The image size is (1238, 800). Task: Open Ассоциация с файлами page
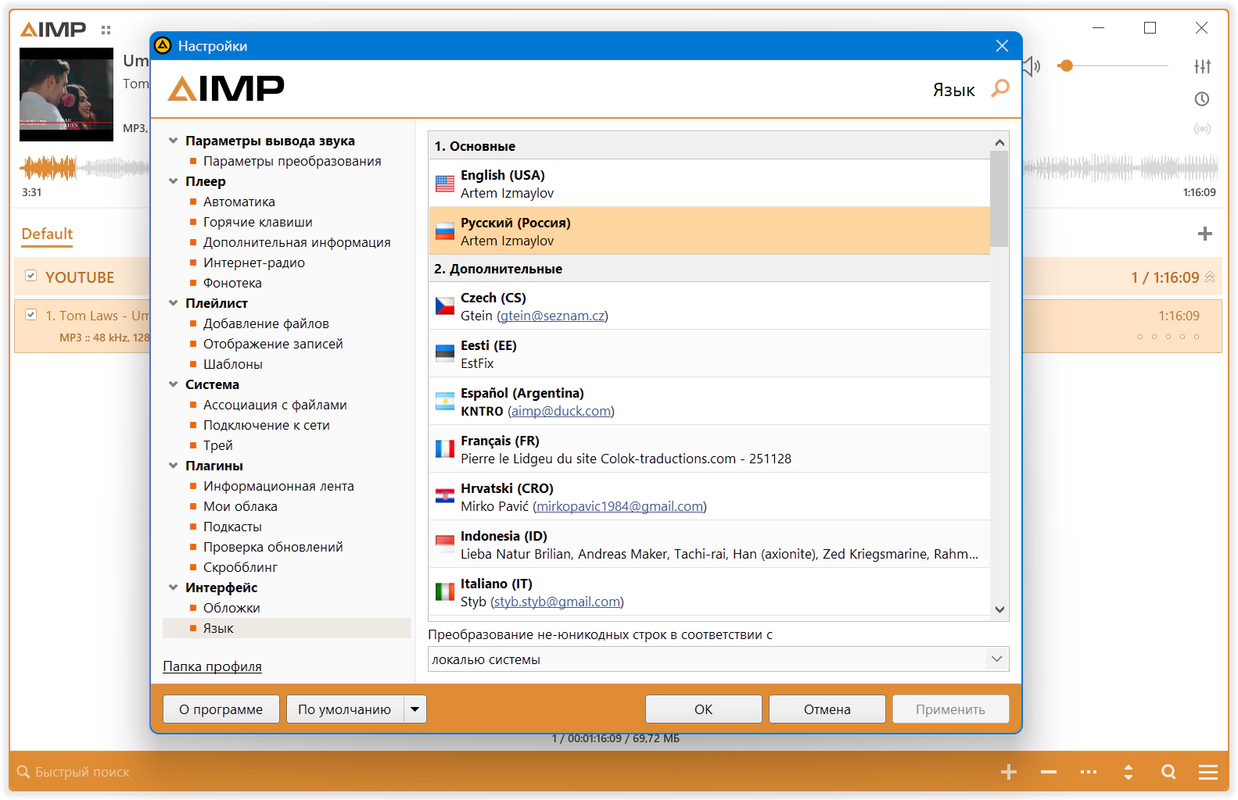(275, 405)
